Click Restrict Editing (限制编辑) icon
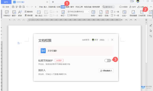This screenshot has width=153, height=91. (133, 13)
